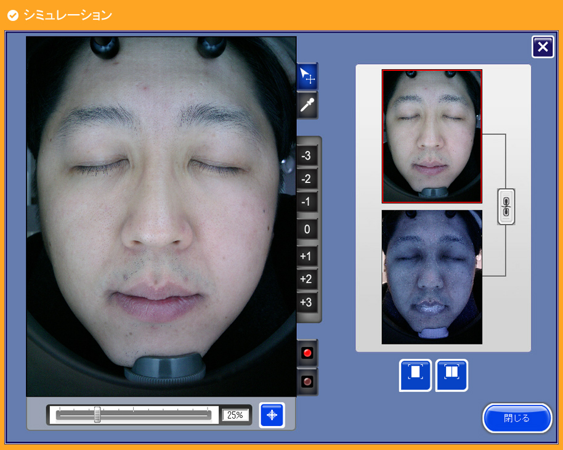Screen dimensions: 563x450
Task: Switch to single image view
Action: (x=415, y=375)
